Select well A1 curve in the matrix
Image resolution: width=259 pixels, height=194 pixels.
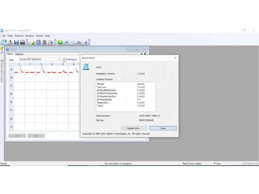point(19,70)
